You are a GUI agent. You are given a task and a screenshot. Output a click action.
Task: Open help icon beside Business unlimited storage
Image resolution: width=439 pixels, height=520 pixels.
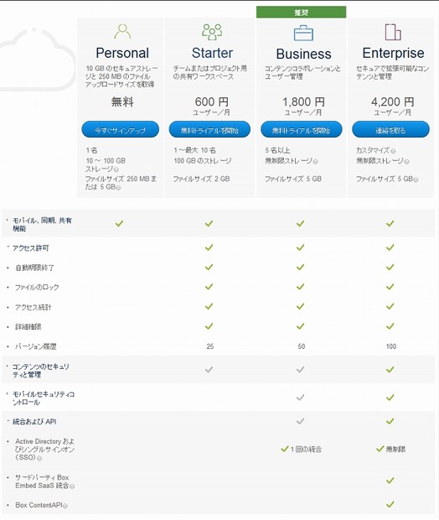[315, 162]
